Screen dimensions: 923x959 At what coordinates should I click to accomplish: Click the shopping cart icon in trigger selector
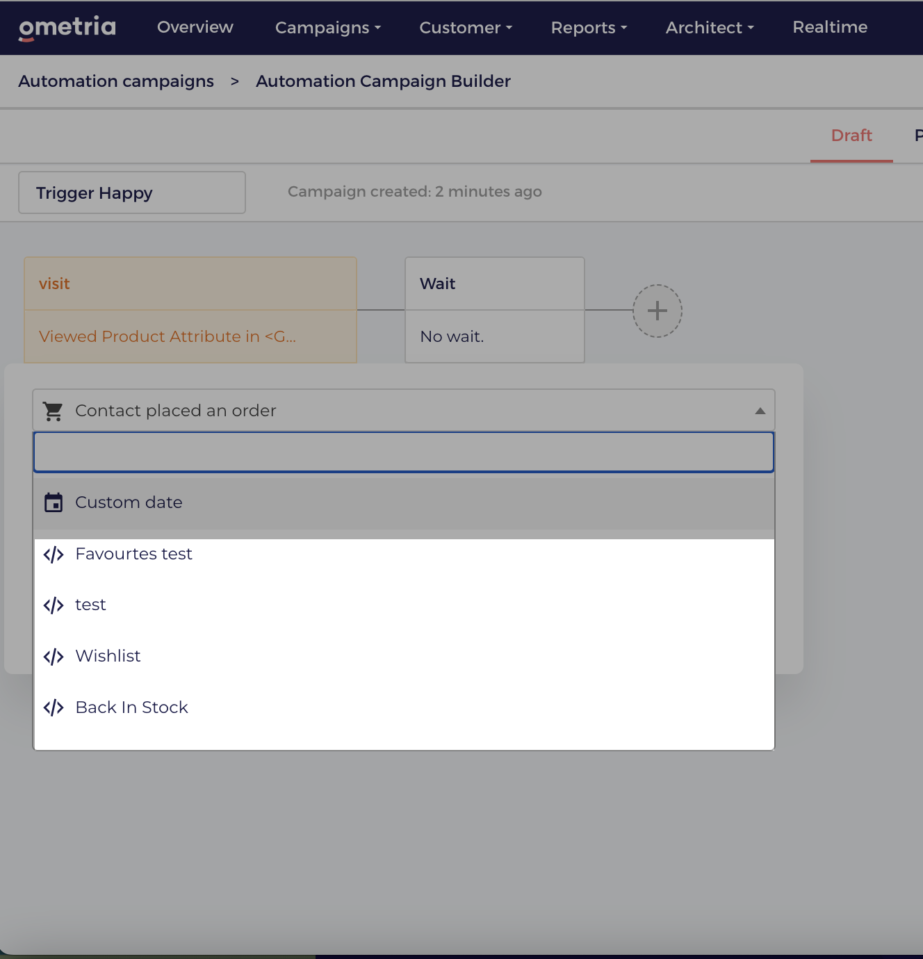pos(53,411)
